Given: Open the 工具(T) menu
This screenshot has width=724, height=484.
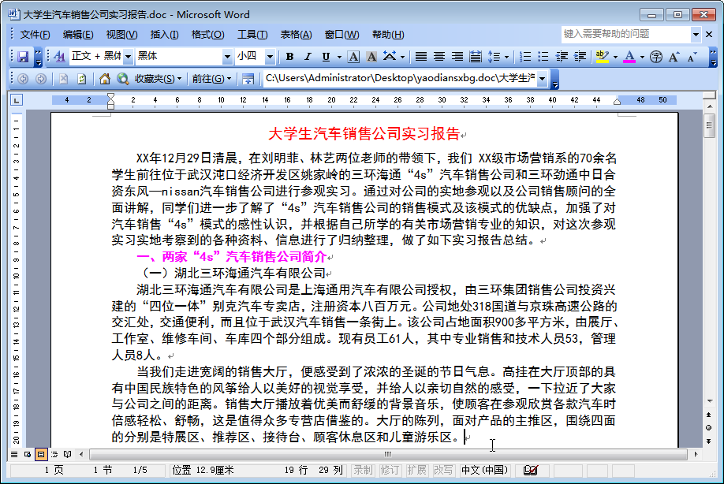Looking at the screenshot, I should [x=252, y=35].
